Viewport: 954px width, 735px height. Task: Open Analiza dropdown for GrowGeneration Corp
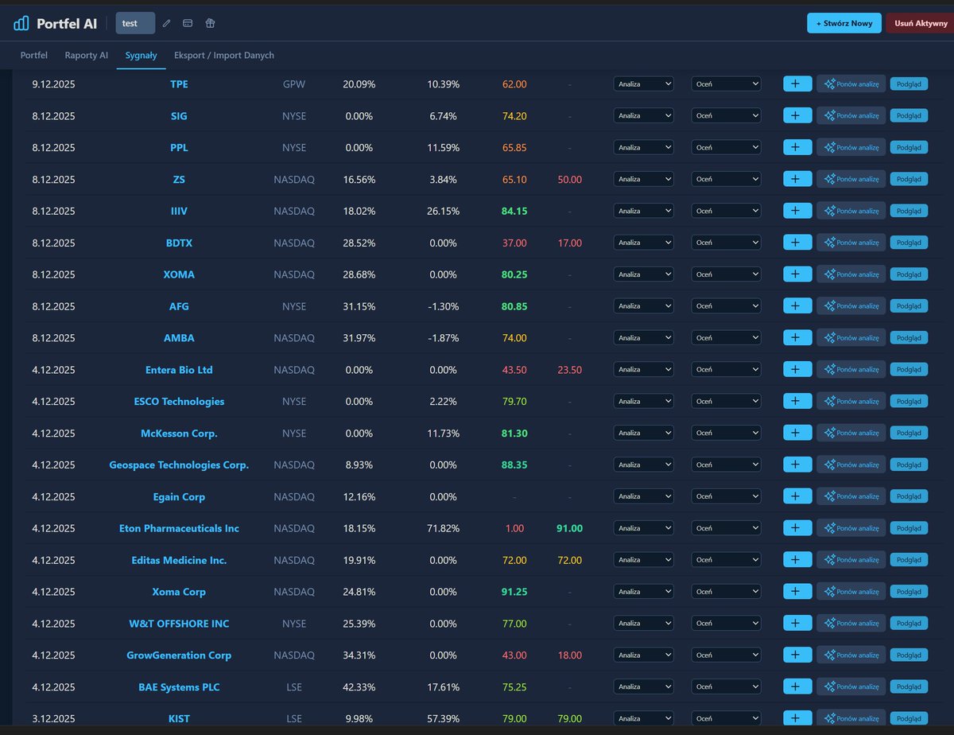click(643, 655)
